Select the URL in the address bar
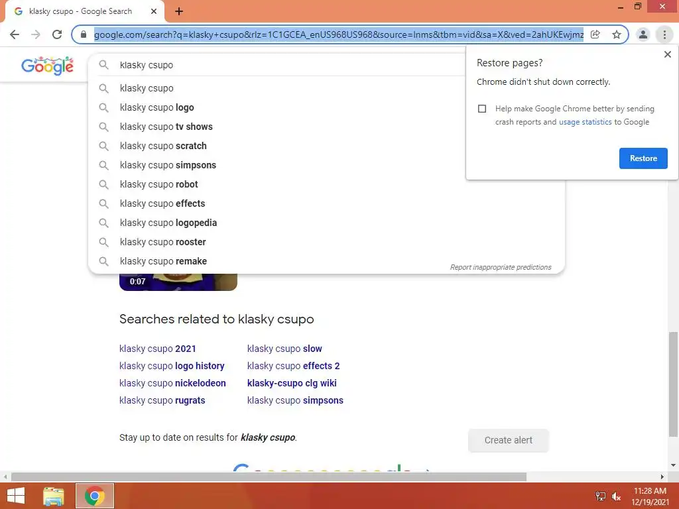679x509 pixels. 339,34
